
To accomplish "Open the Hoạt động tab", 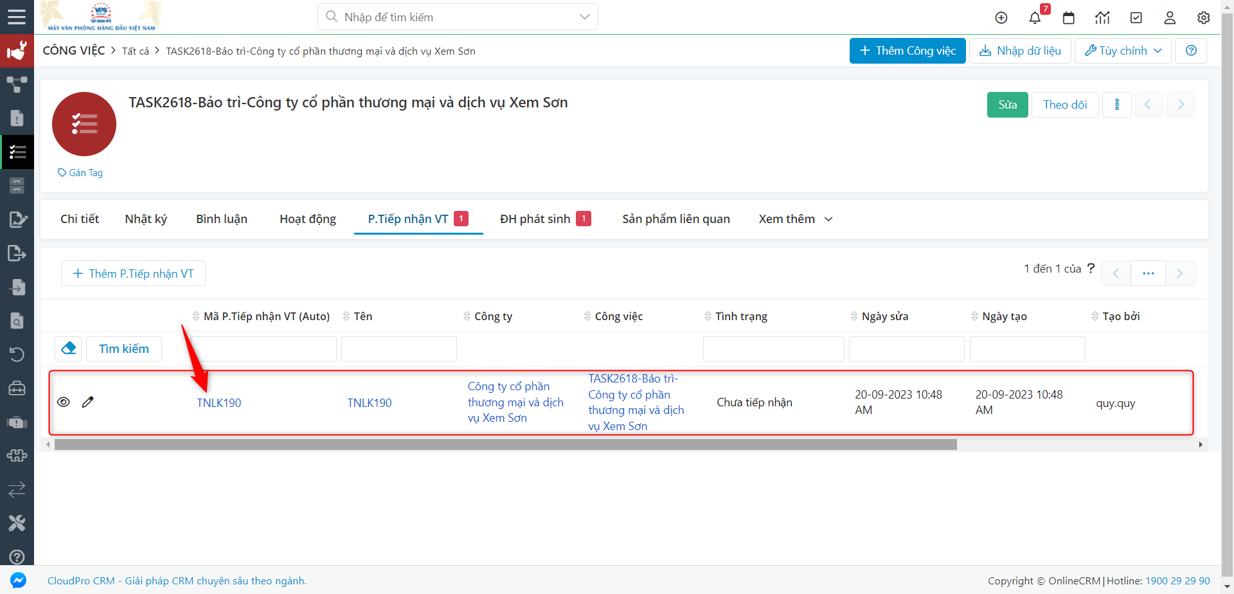I will click(x=308, y=219).
